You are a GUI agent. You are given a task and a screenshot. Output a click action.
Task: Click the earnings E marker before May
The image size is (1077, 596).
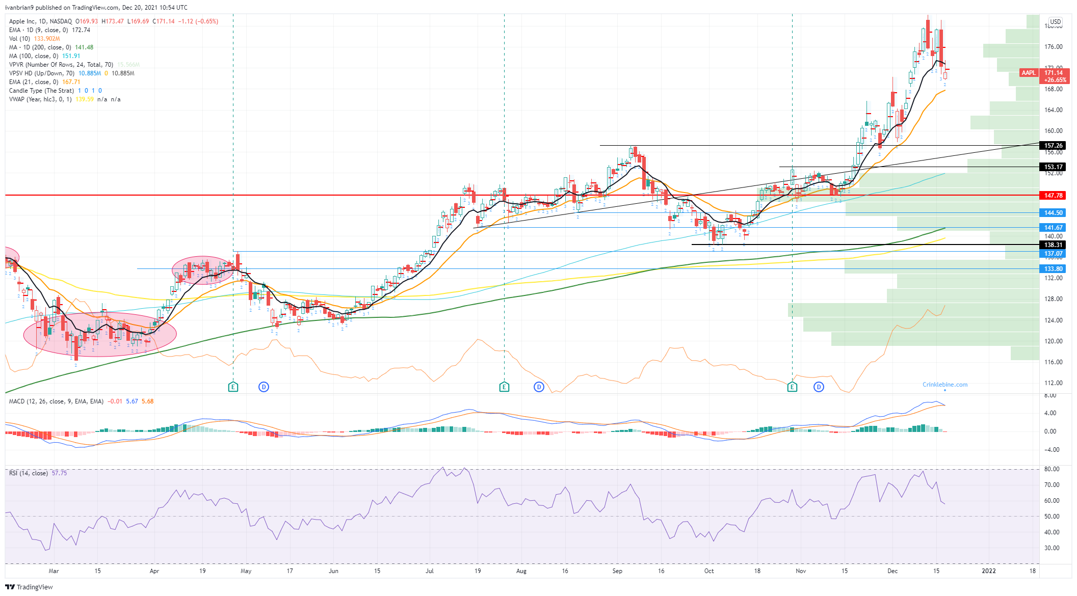[233, 387]
